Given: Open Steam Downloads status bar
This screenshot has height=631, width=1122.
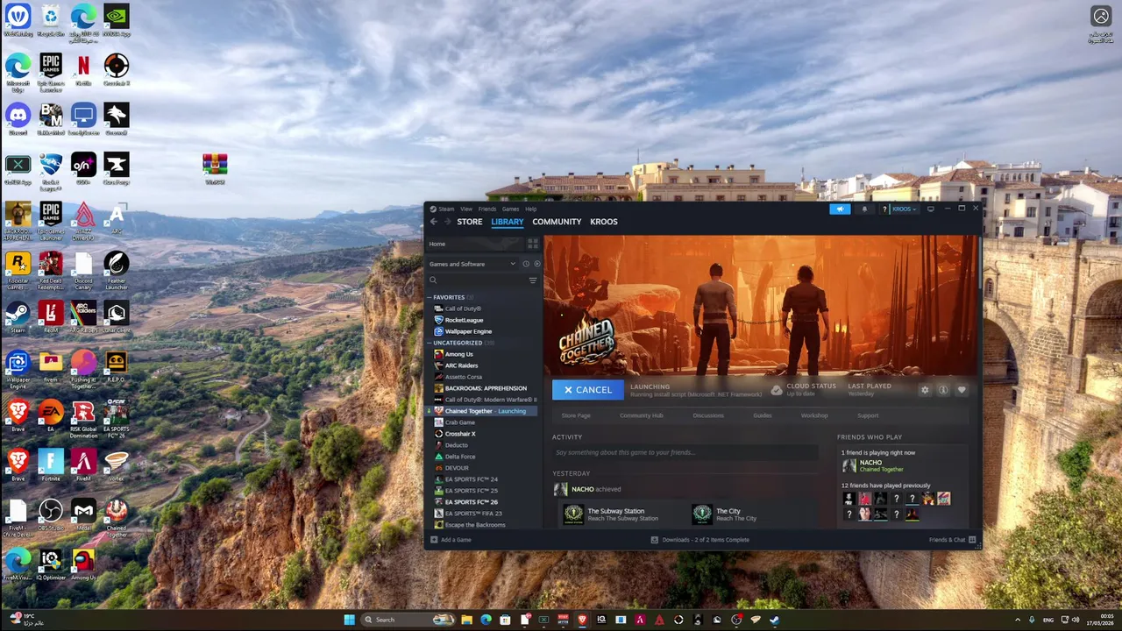Looking at the screenshot, I should point(700,540).
